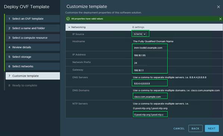Click the NEXT button
This screenshot has width=223, height=136.
(x=212, y=129)
